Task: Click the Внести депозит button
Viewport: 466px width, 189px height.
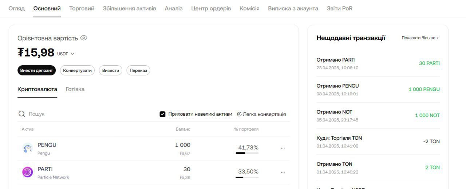Action: click(x=36, y=70)
